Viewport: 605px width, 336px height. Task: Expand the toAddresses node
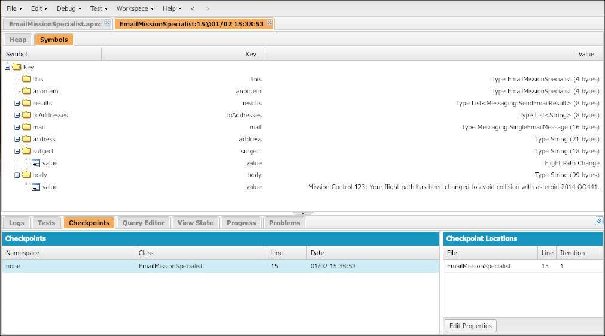coord(17,116)
